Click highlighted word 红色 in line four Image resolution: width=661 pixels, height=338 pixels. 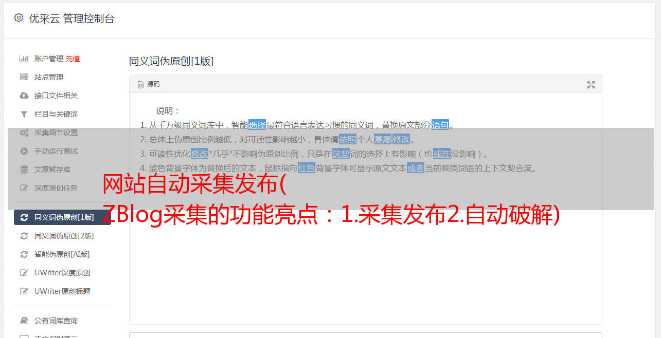(307, 168)
